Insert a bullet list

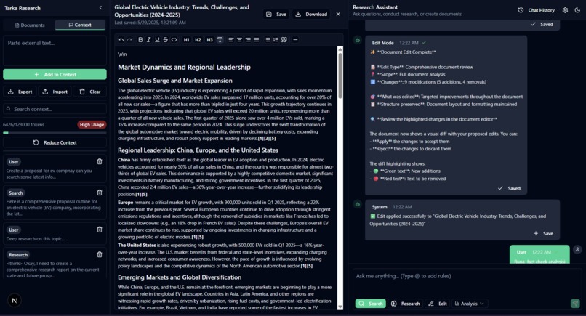point(268,40)
